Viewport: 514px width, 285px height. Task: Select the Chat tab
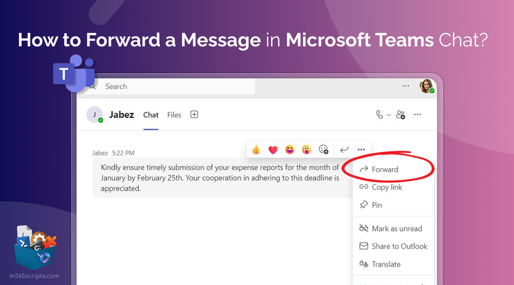click(150, 115)
